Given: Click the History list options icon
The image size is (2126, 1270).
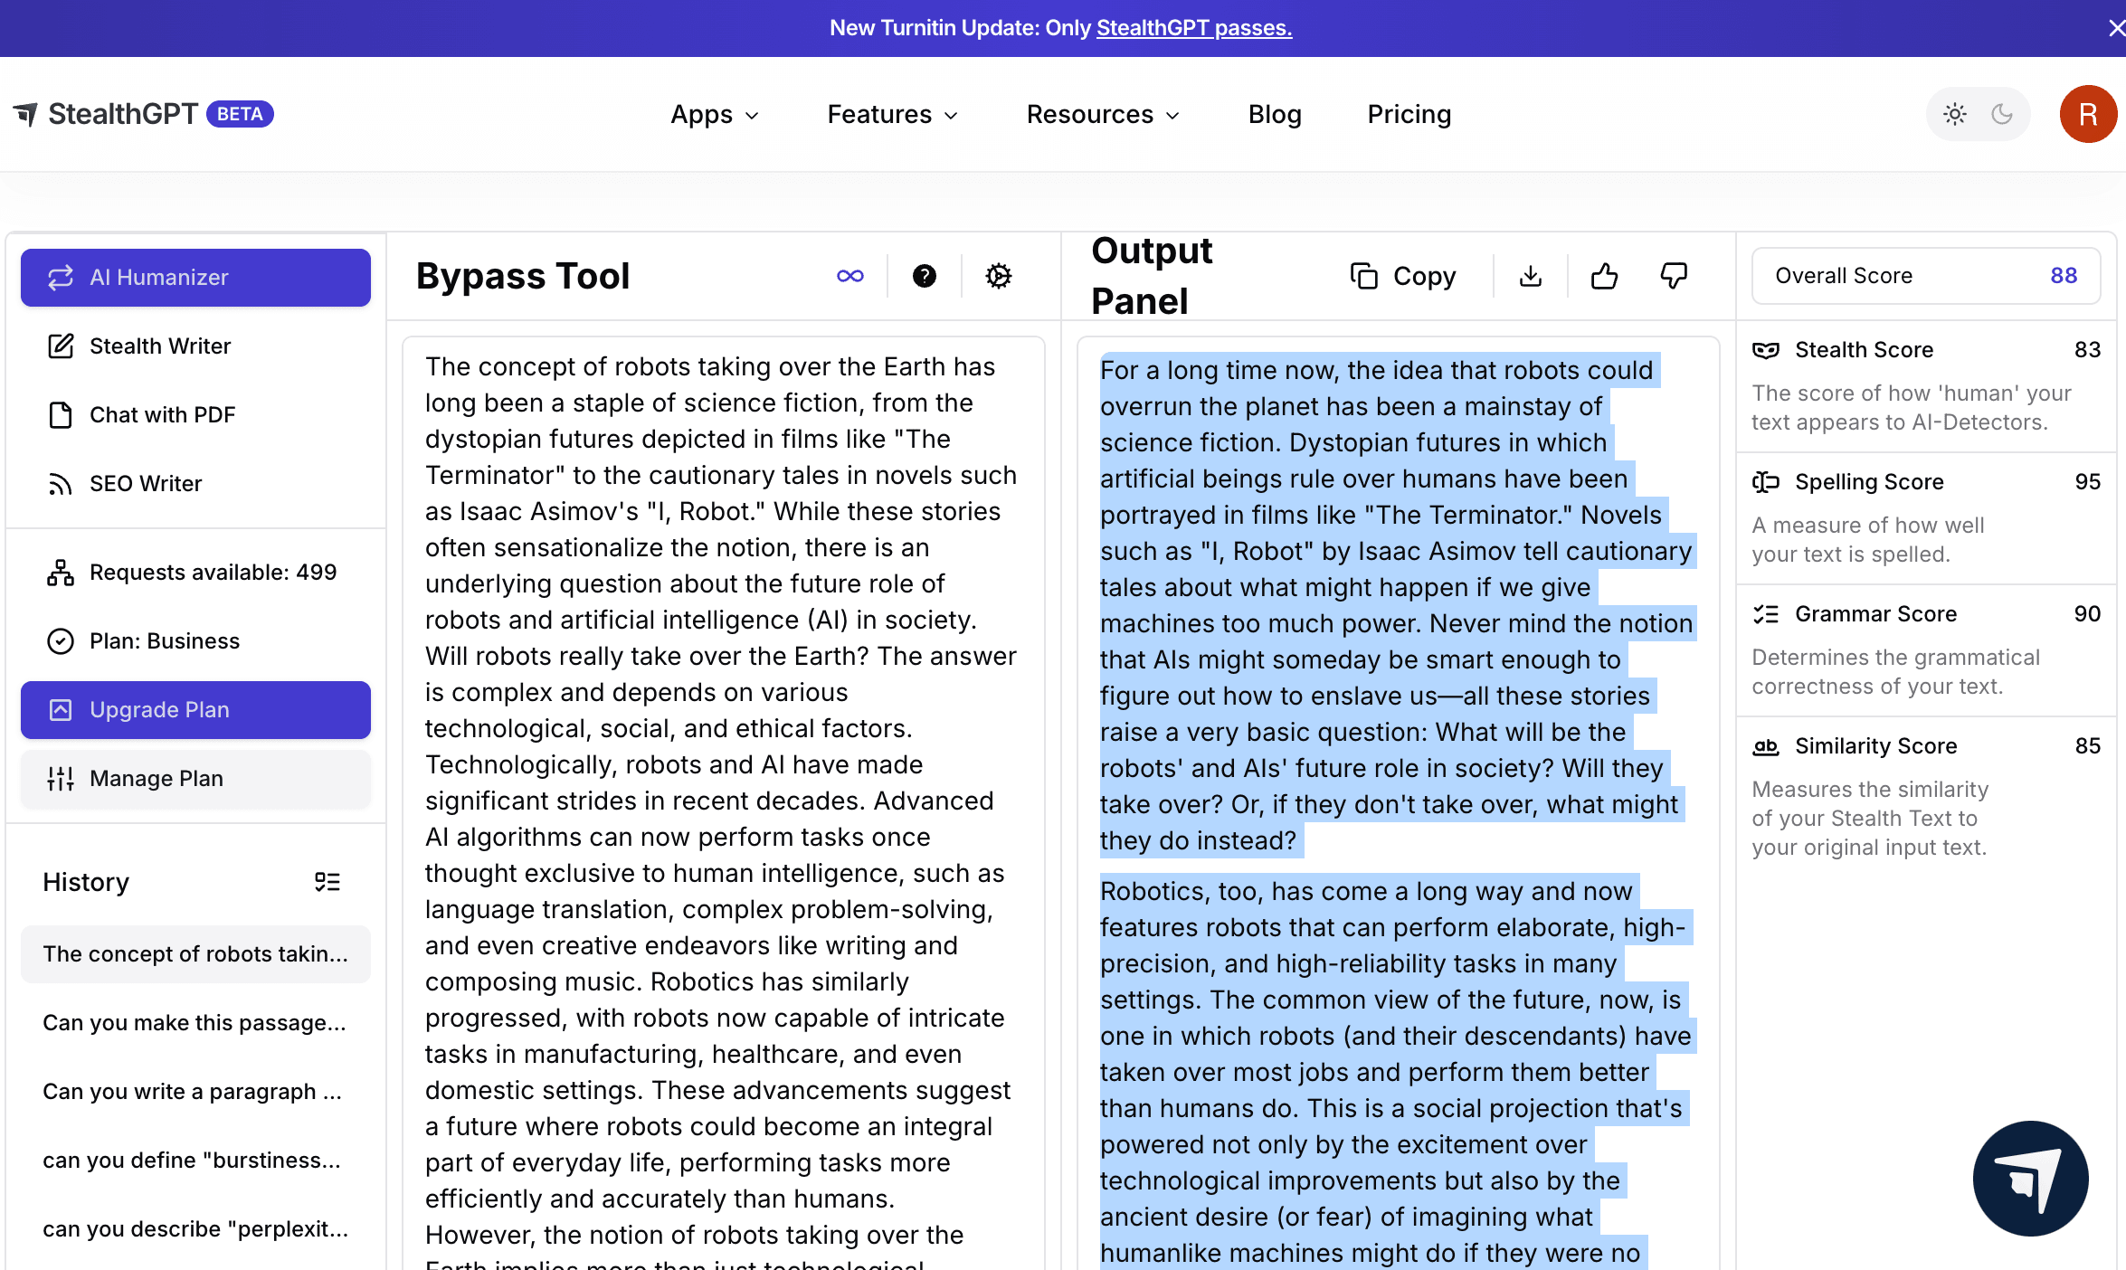Looking at the screenshot, I should [327, 882].
